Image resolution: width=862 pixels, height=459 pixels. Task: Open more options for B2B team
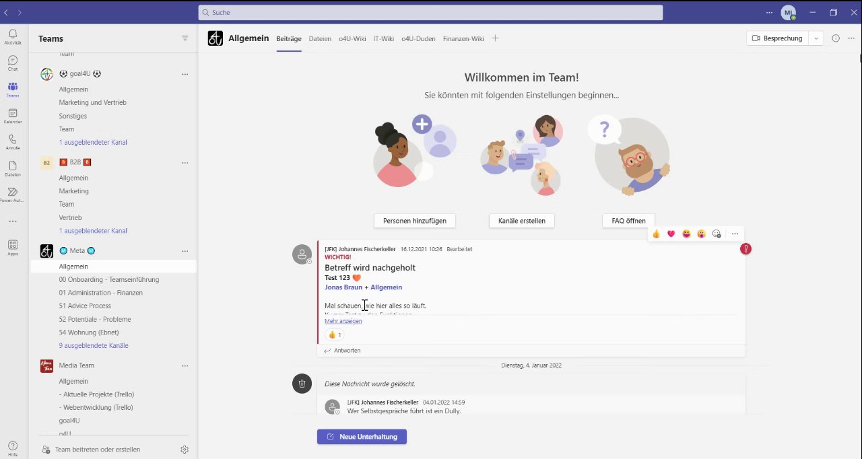tap(185, 163)
